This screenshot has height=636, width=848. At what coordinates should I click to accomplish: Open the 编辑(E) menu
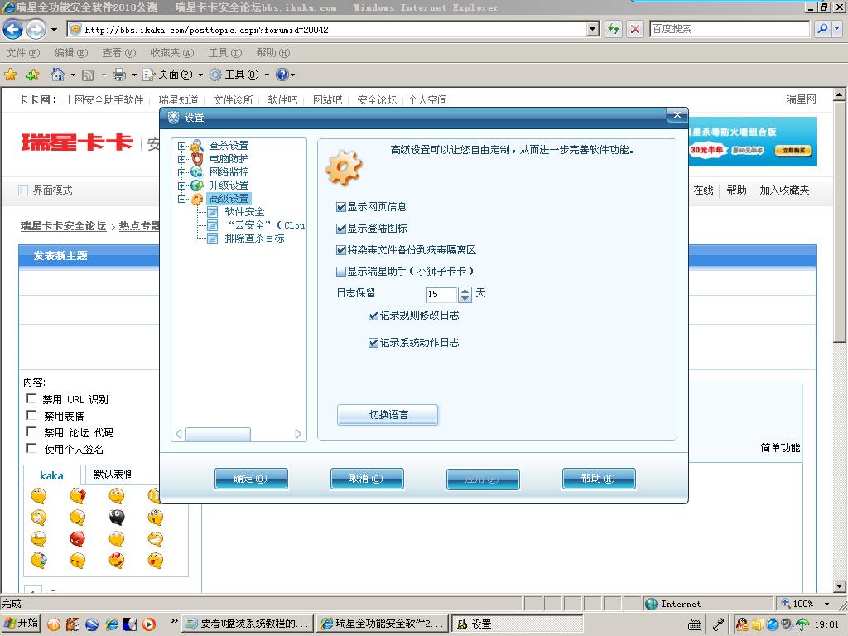pyautogui.click(x=71, y=52)
